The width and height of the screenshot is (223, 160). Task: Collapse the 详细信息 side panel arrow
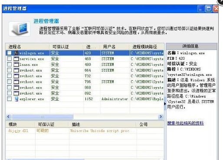[165, 104]
